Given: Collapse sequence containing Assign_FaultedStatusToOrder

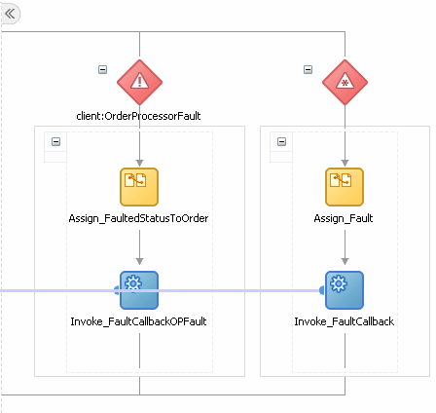Looking at the screenshot, I should [x=55, y=141].
